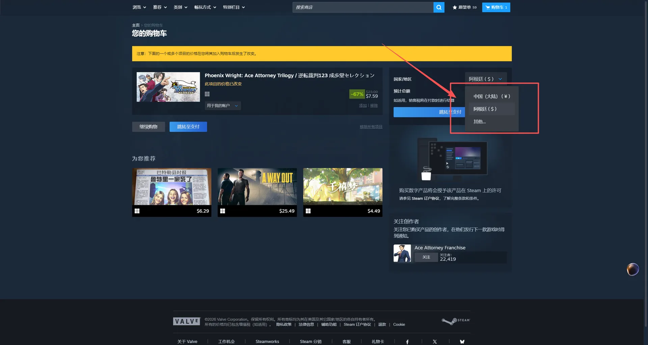Click the Steam logo in footer
Image resolution: width=648 pixels, height=345 pixels.
tap(456, 321)
